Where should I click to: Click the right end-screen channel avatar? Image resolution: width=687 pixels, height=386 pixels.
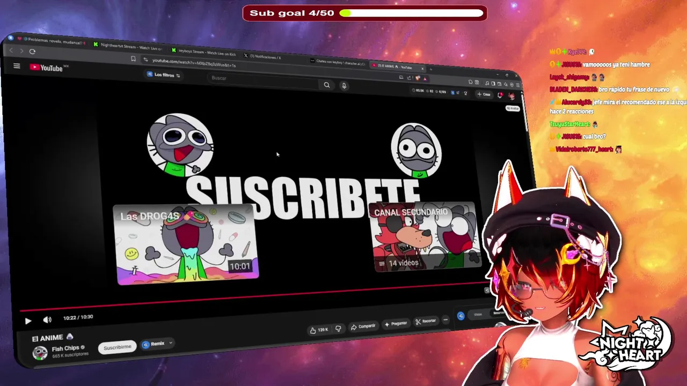(416, 151)
